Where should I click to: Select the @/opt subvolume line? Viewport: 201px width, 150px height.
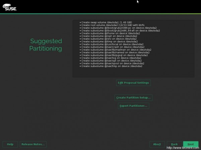click(109, 36)
